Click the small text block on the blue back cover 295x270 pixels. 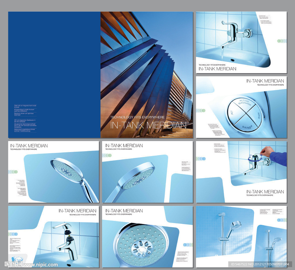[25, 119]
